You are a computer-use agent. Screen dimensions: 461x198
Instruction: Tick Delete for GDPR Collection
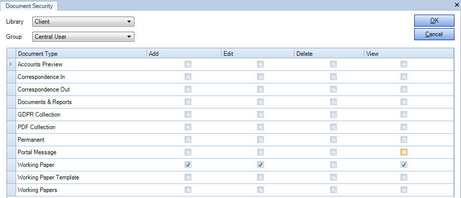tap(333, 114)
